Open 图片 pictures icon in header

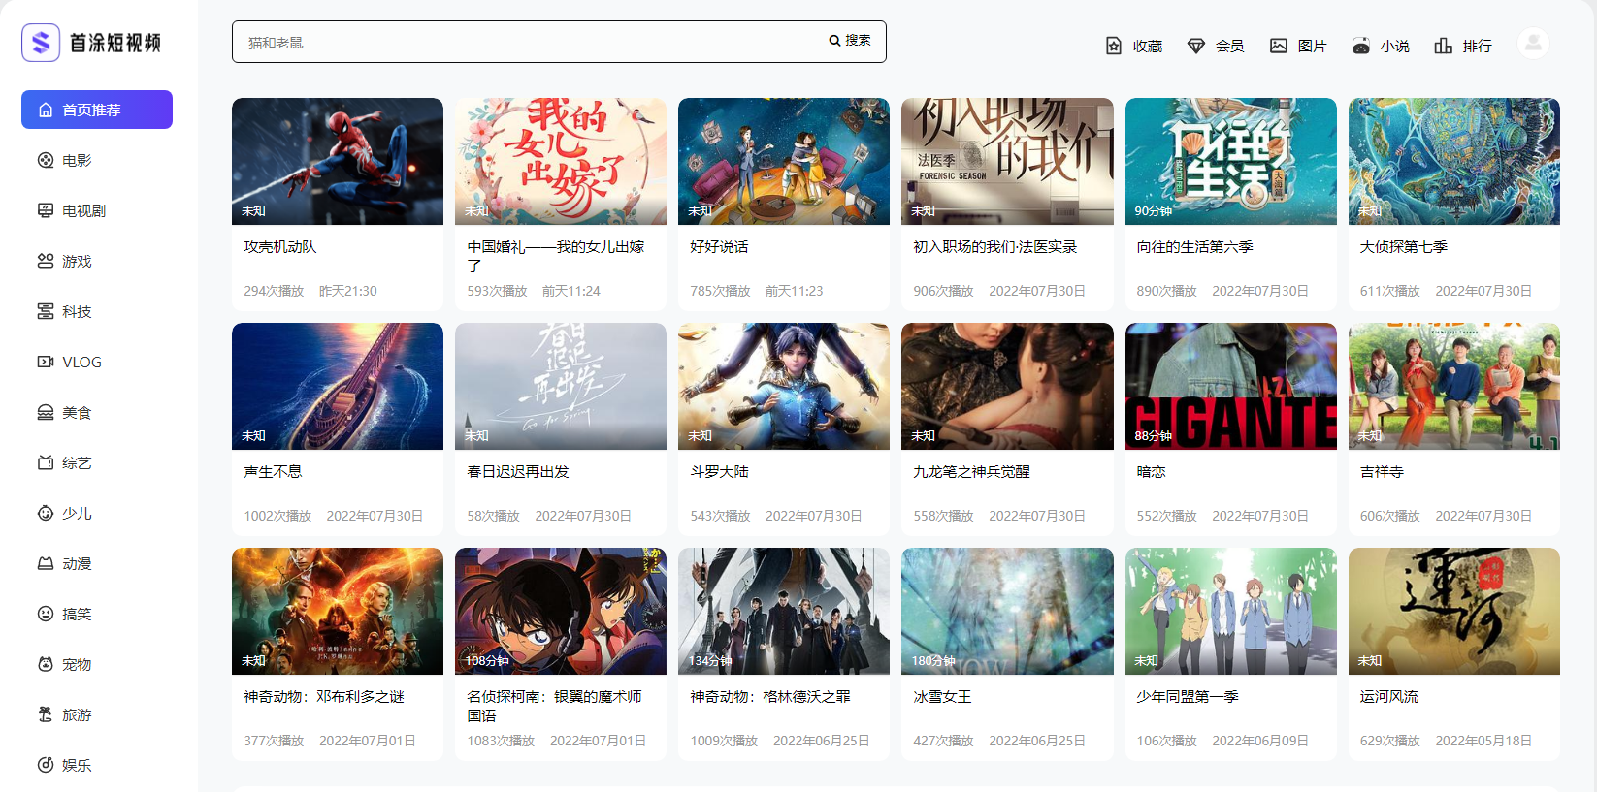[x=1279, y=46]
